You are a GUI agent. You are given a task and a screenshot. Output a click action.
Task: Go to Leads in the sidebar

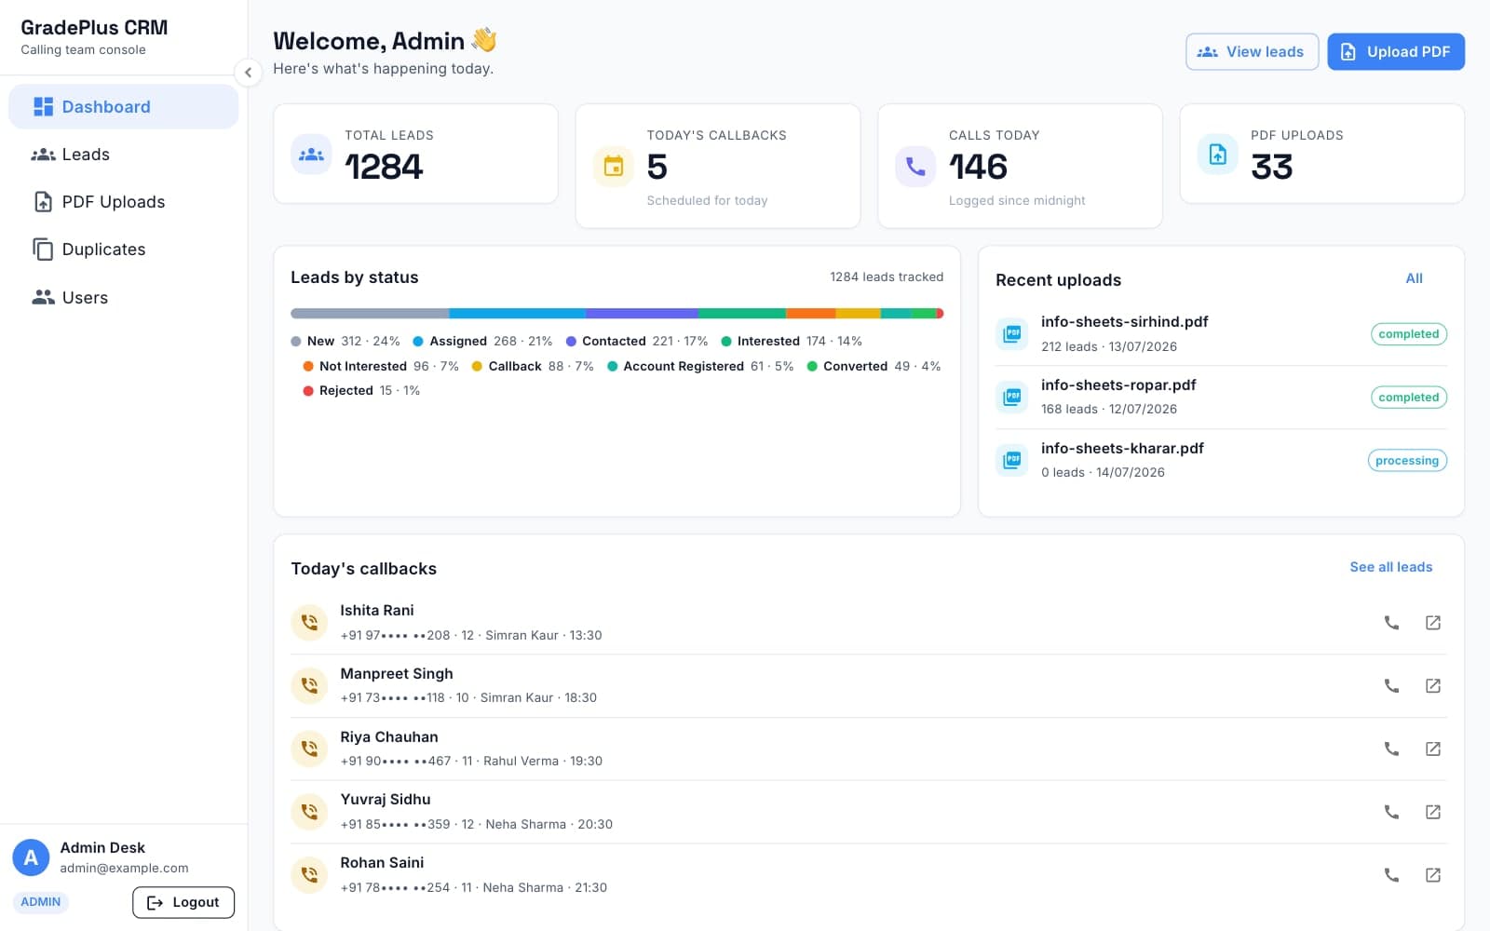pyautogui.click(x=123, y=155)
